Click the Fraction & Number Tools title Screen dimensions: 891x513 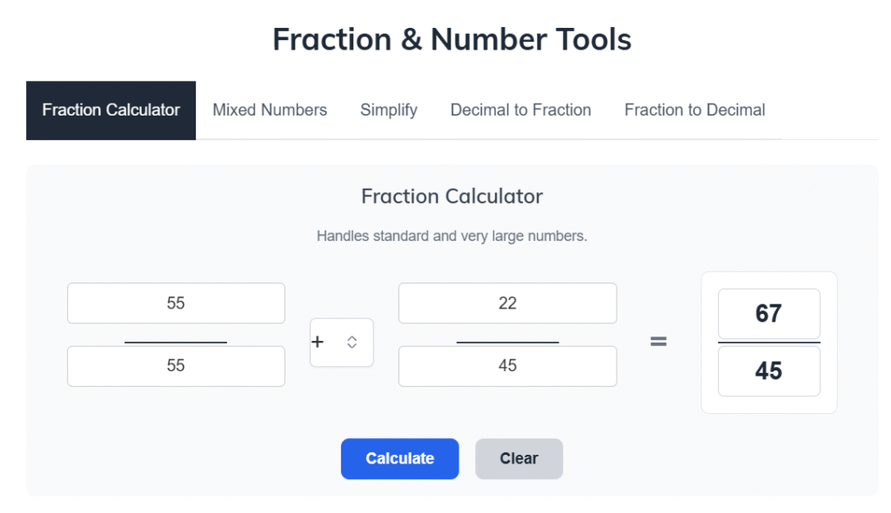point(452,39)
